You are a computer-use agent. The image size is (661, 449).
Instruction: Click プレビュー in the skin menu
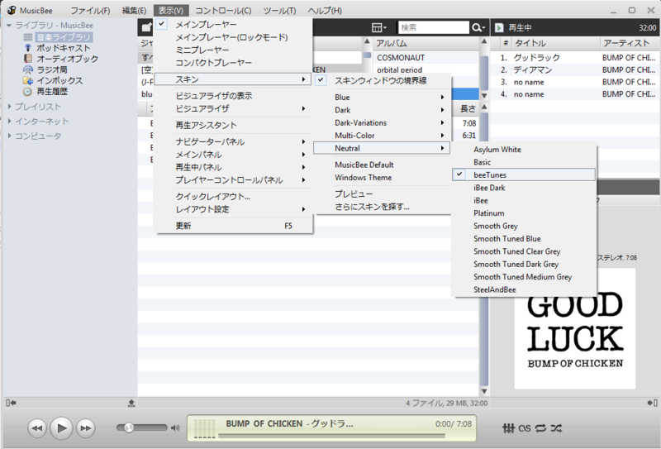click(x=382, y=194)
